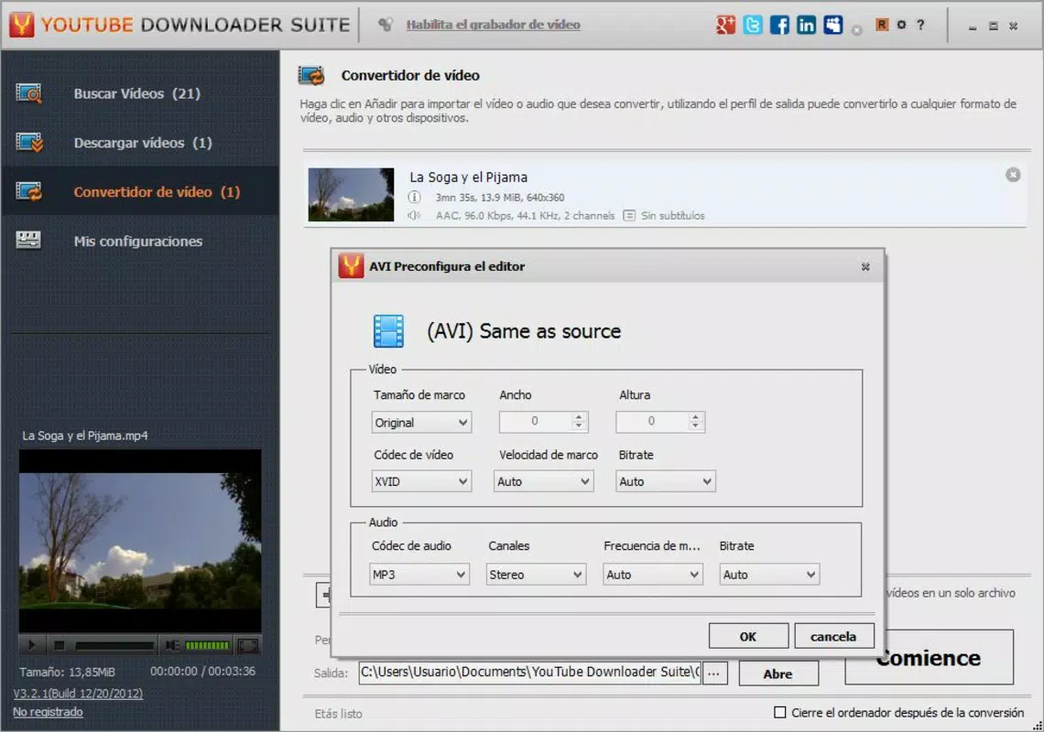Click the video recorder icon beside Habilita link
This screenshot has height=732, width=1044.
385,25
